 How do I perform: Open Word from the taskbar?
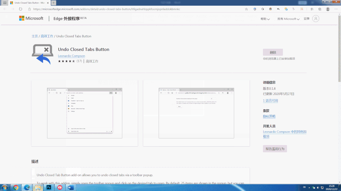70,188
